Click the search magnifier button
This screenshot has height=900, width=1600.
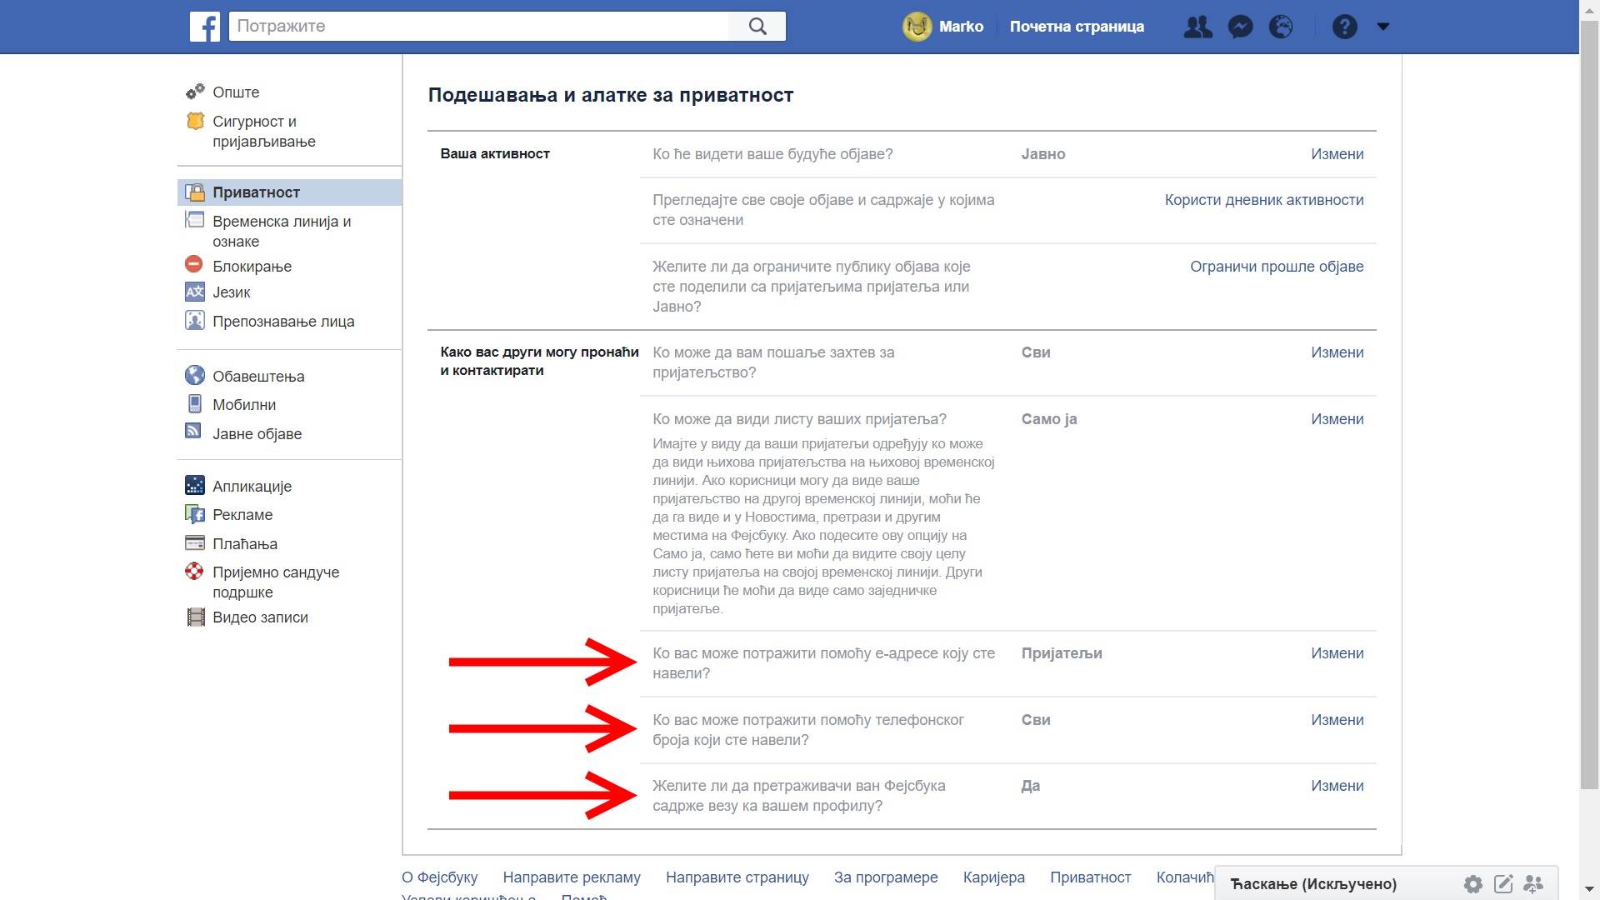(757, 27)
